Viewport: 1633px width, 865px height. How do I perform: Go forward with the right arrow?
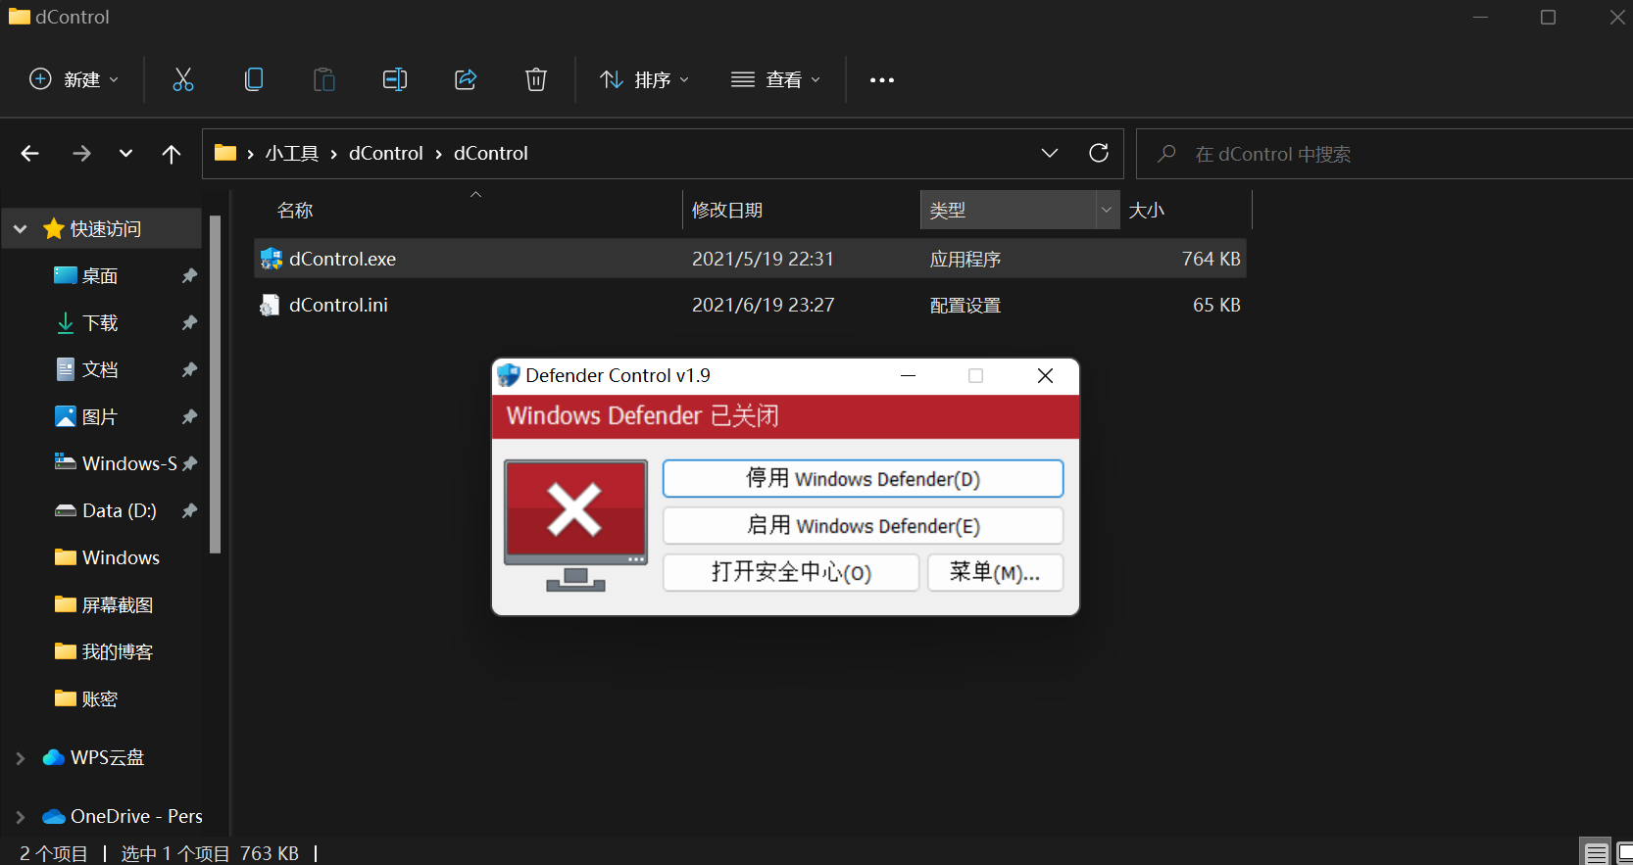81,154
